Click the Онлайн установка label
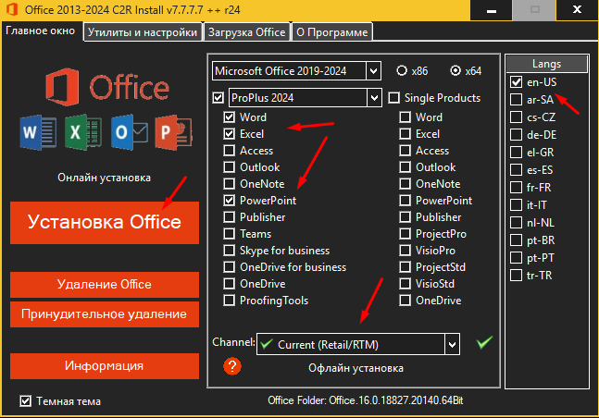This screenshot has width=599, height=418. (104, 178)
